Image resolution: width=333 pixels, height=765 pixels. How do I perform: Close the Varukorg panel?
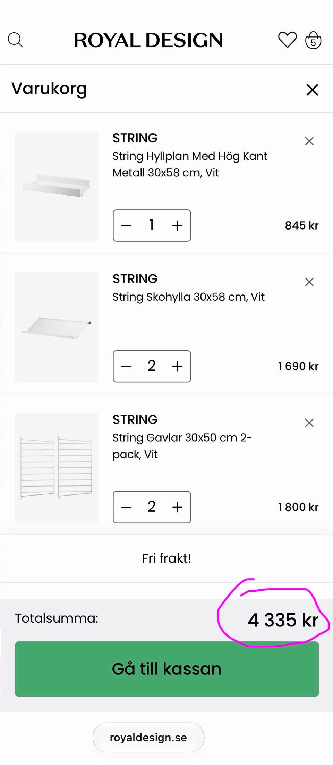312,90
